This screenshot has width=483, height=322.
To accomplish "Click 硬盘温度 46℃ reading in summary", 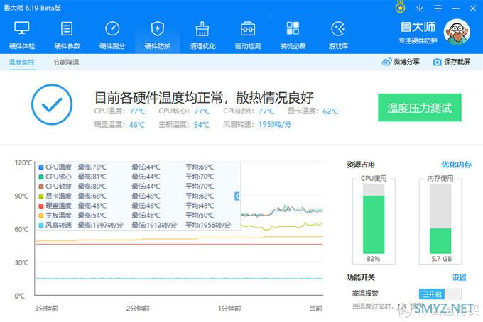I will (x=119, y=124).
